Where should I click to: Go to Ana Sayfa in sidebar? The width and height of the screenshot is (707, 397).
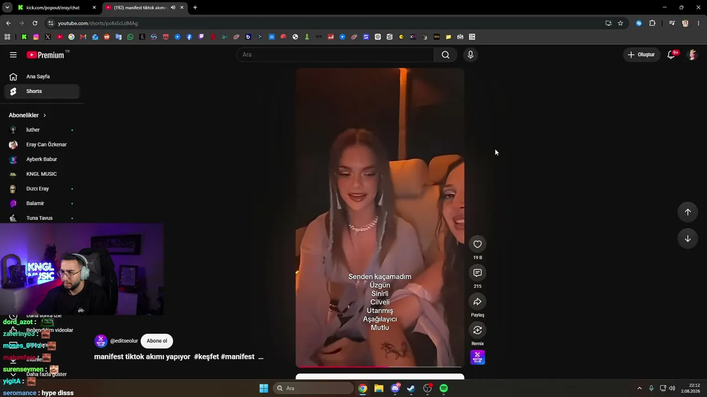42,77
